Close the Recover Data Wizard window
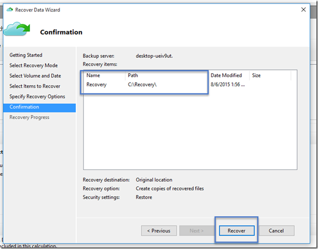This screenshot has height=249, width=318. [303, 9]
